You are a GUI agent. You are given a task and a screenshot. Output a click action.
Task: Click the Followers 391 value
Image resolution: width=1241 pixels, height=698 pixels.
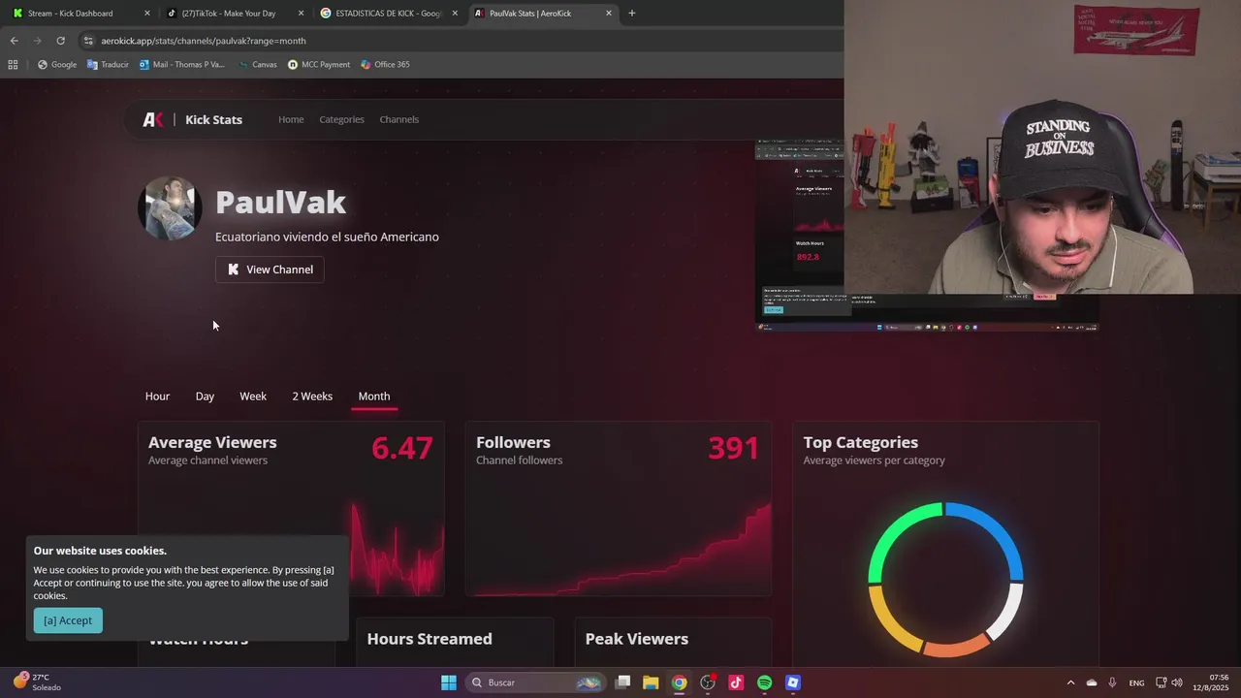click(733, 448)
